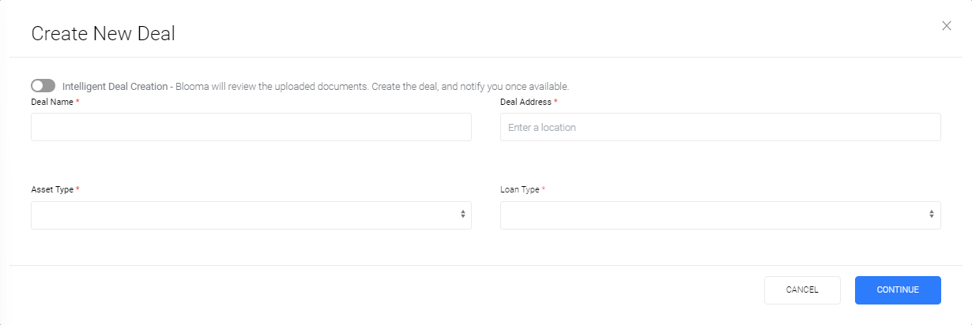Open the Asset Type dropdown
The height and width of the screenshot is (325, 972).
coord(251,215)
